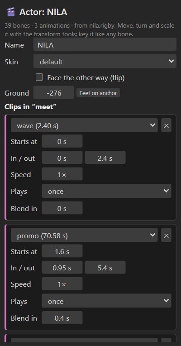The image size is (181, 346).
Task: Open Plays dropdown for promo clip
Action: click(106, 301)
